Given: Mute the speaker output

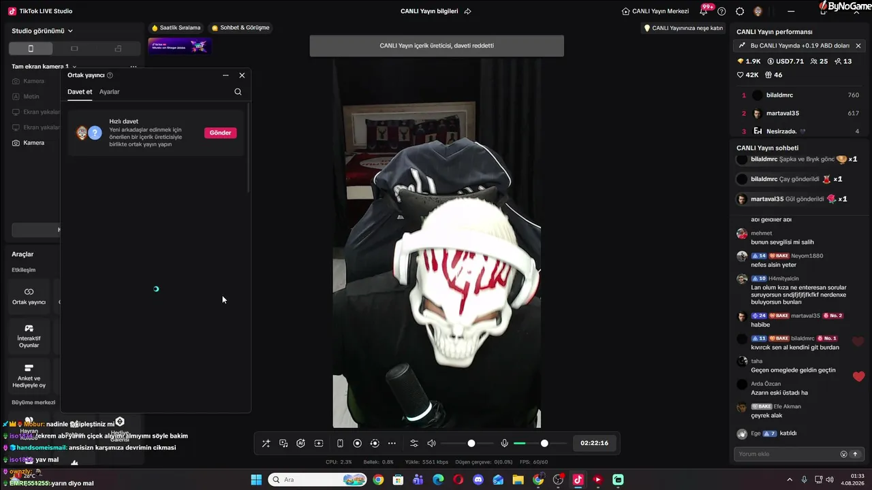Looking at the screenshot, I should (x=431, y=443).
